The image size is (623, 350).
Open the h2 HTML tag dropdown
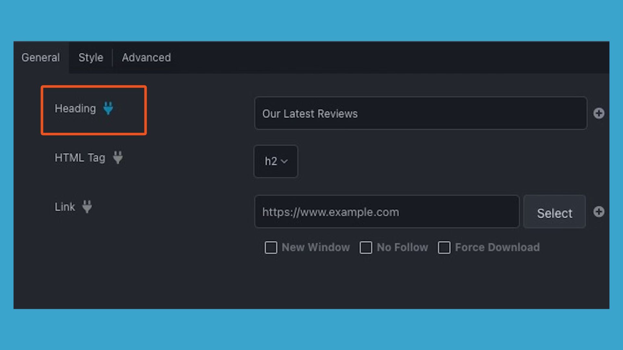click(276, 161)
